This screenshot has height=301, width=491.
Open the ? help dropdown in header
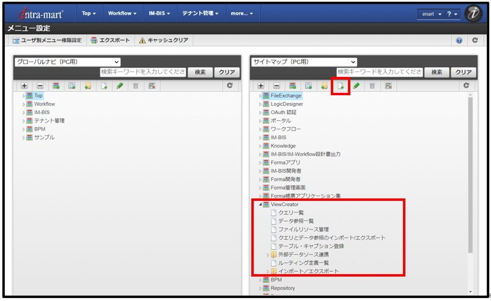coord(452,14)
